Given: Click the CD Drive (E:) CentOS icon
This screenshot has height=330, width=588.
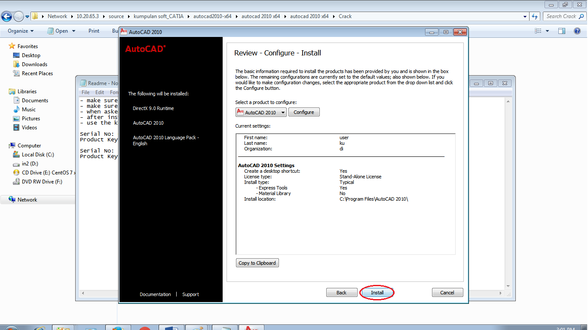Looking at the screenshot, I should pyautogui.click(x=16, y=172).
